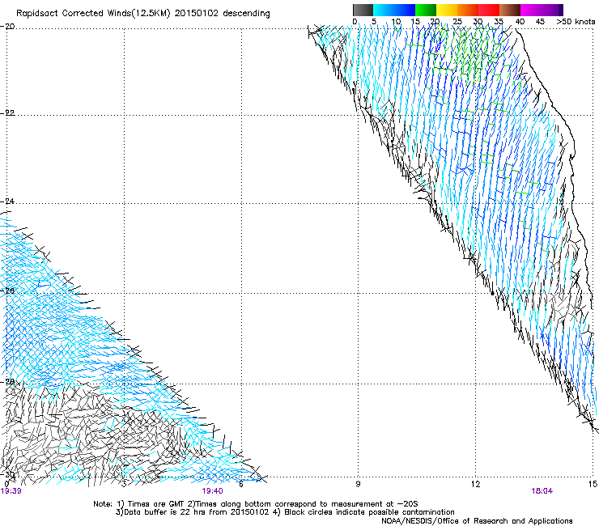Click the '-28' latitude axis label
Image resolution: width=599 pixels, height=526 pixels.
pyautogui.click(x=7, y=382)
